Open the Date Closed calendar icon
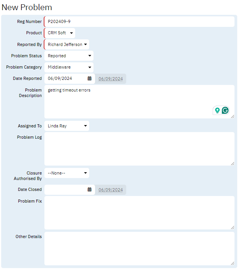The width and height of the screenshot is (238, 270). 89,190
